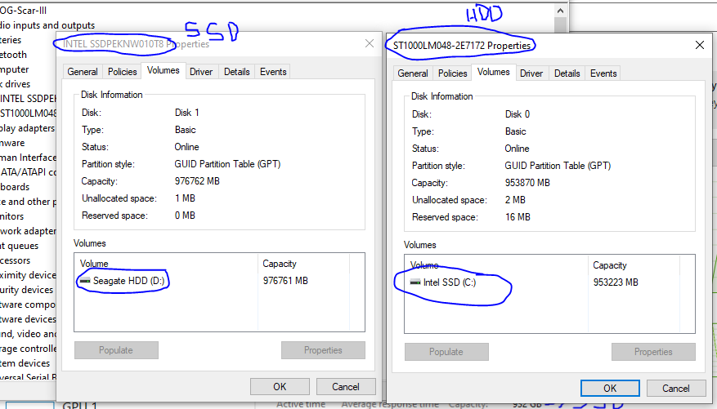Select 'k drives' category in Device Manager

click(15, 84)
